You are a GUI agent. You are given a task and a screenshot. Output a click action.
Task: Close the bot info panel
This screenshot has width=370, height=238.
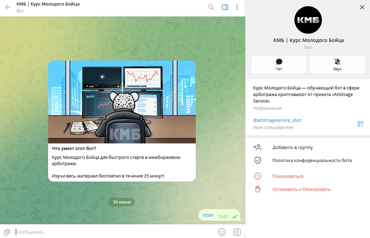click(362, 7)
